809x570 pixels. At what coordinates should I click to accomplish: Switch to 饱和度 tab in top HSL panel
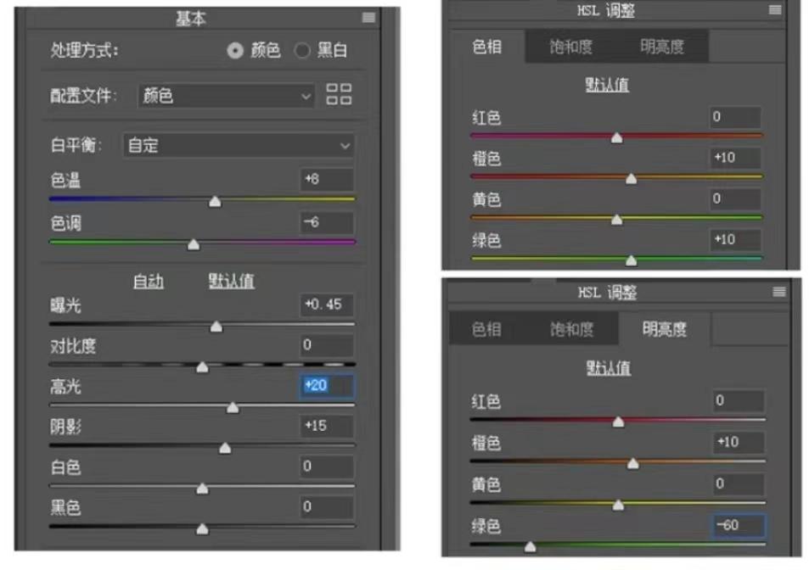[x=570, y=47]
